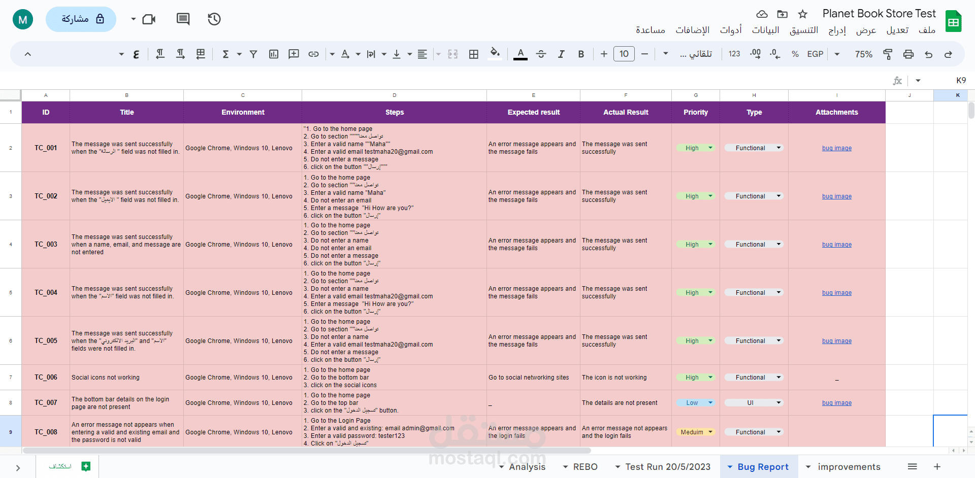Decrease decimal places
The width and height of the screenshot is (975, 478).
(x=775, y=54)
